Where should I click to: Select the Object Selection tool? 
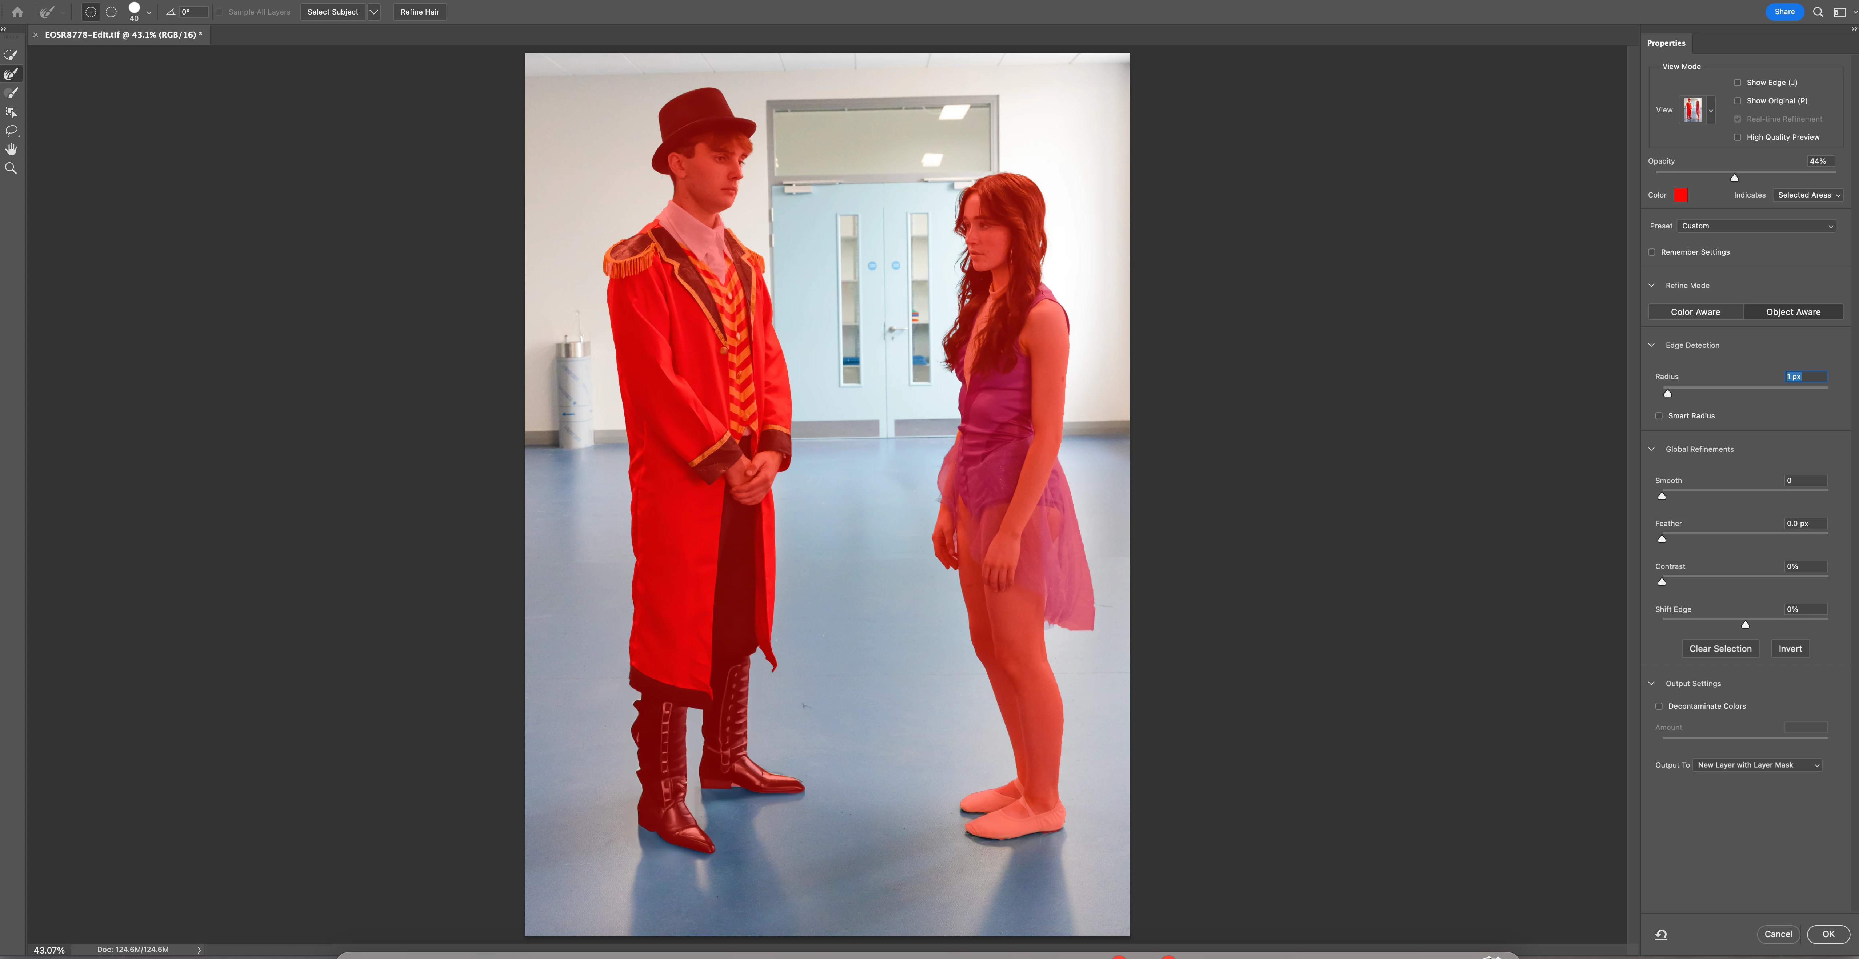pyautogui.click(x=11, y=112)
